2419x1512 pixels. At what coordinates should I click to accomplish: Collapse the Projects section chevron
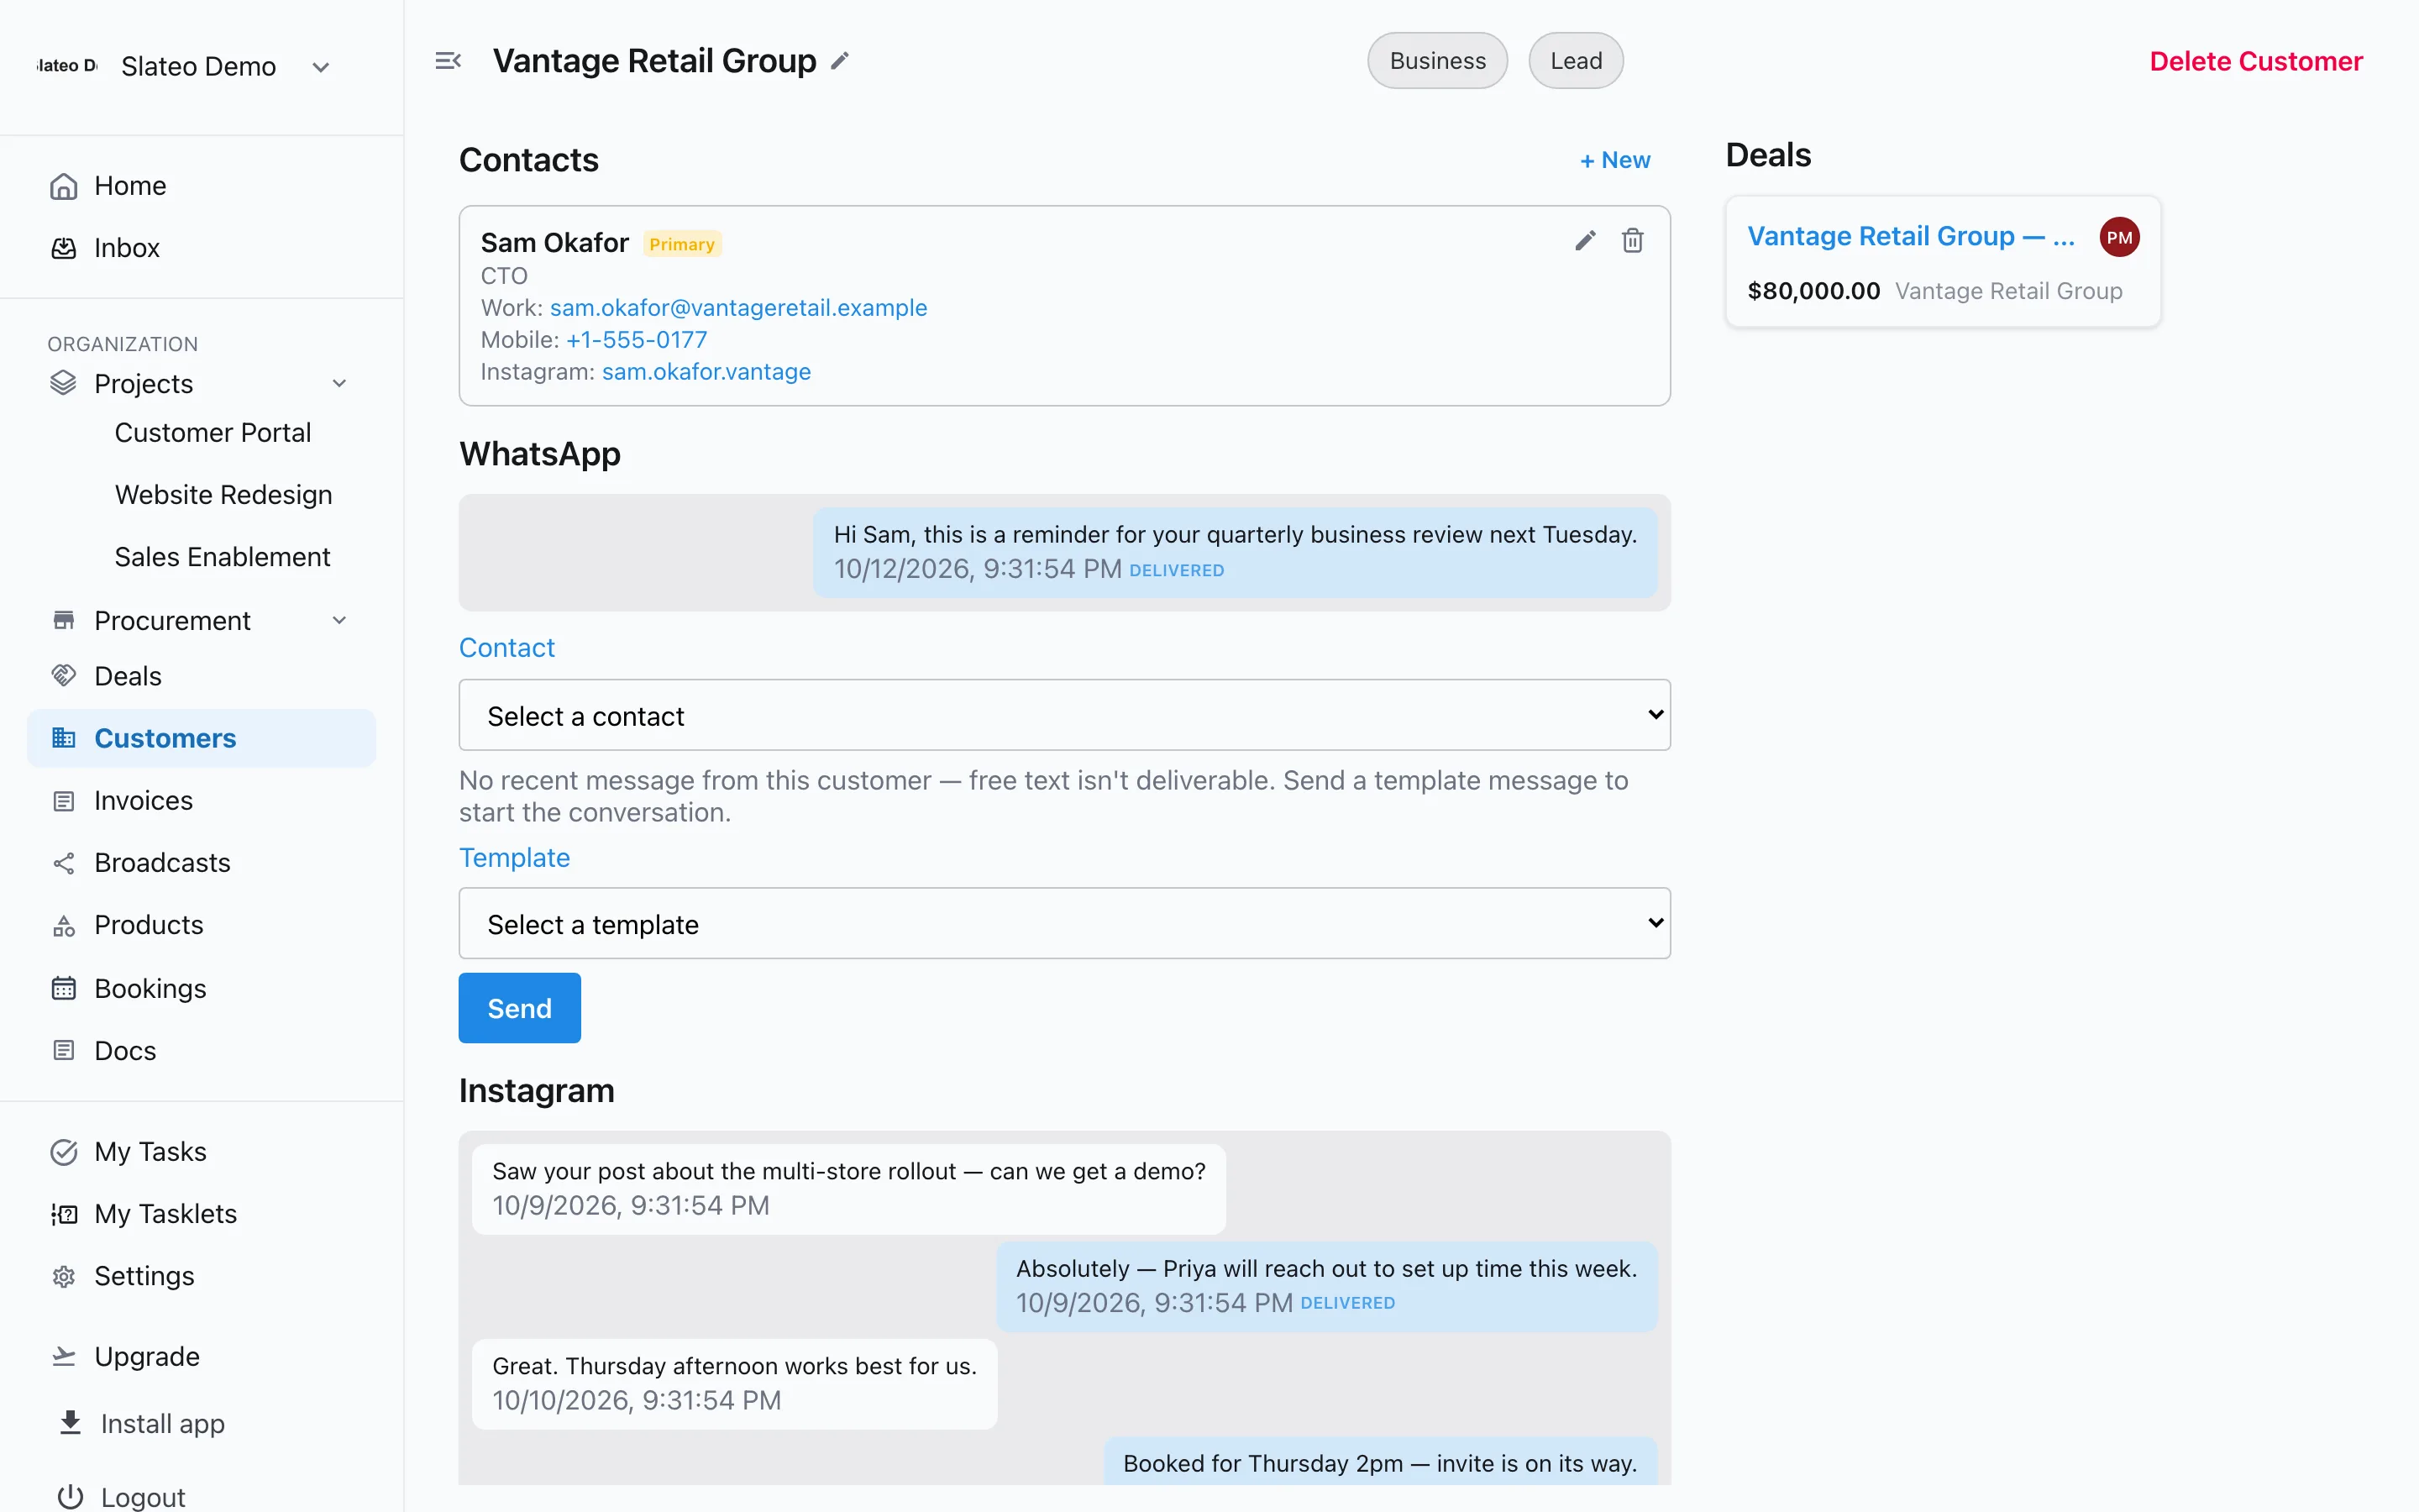coord(340,383)
